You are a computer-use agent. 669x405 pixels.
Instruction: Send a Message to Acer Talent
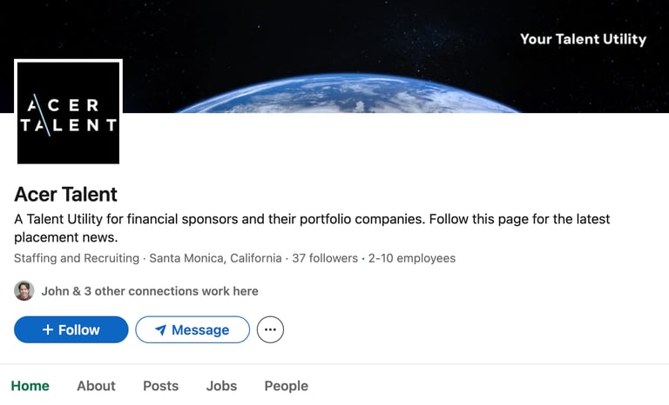[x=193, y=329]
